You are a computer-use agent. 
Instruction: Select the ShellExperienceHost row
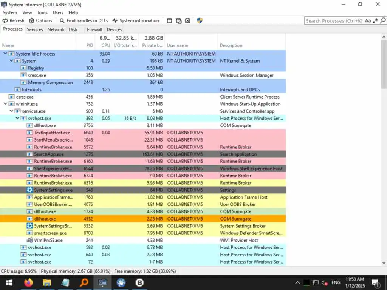coord(143,168)
